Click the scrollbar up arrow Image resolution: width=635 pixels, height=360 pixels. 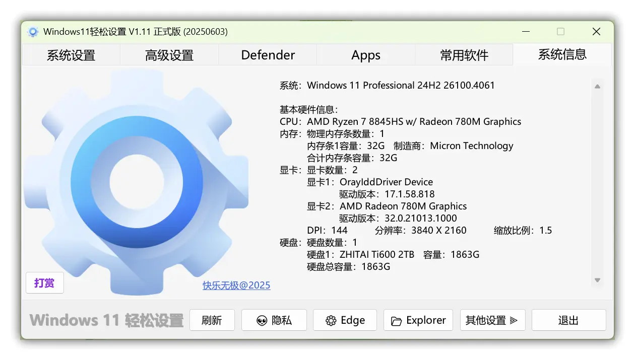pyautogui.click(x=597, y=87)
